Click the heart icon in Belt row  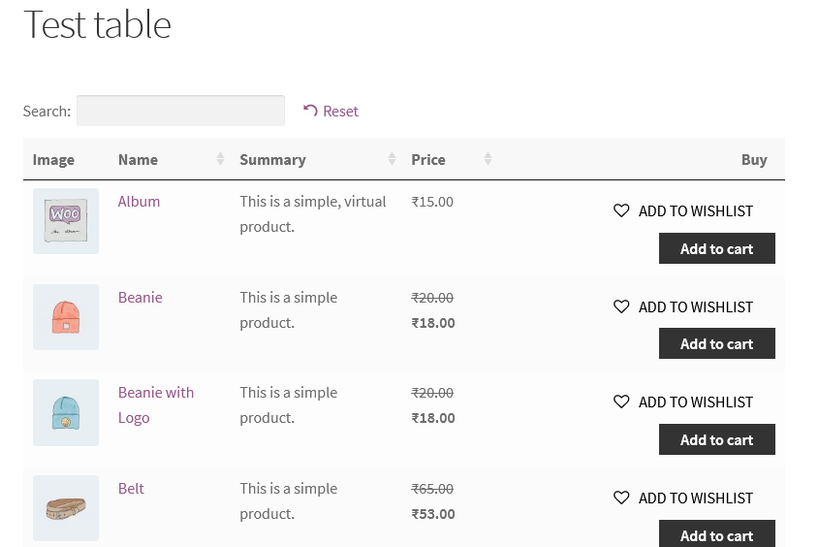[x=621, y=498]
